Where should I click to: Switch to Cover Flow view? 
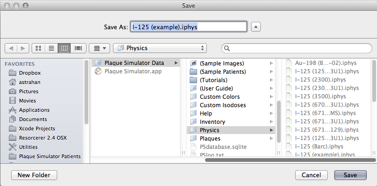pyautogui.click(x=78, y=48)
